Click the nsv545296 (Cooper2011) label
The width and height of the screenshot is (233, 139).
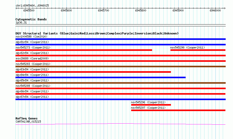(148, 102)
